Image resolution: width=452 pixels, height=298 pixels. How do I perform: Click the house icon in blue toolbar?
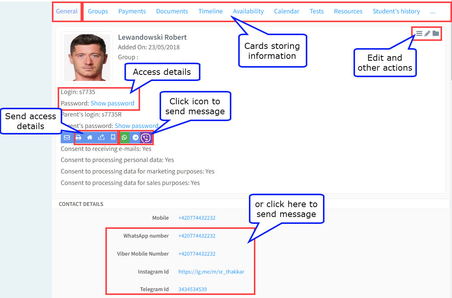(90, 138)
